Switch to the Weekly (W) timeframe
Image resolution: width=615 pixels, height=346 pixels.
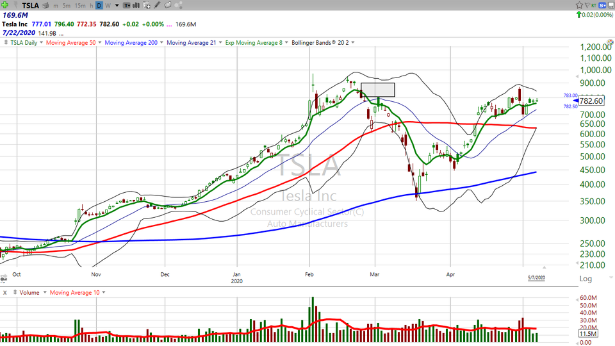click(x=108, y=5)
